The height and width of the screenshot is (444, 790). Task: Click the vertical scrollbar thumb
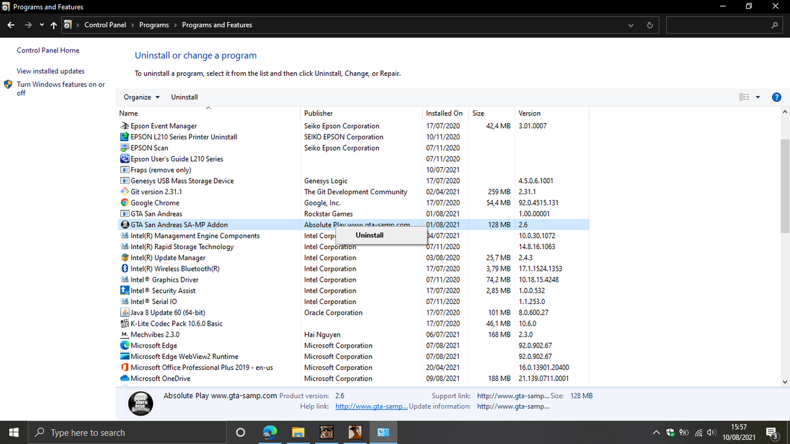[785, 186]
